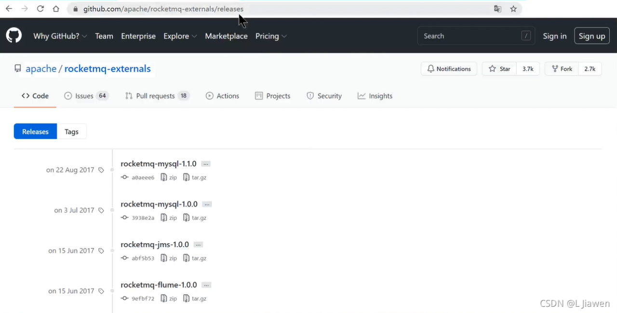The width and height of the screenshot is (617, 313).
Task: Fork the rocketmq-externals repository
Action: tap(562, 69)
